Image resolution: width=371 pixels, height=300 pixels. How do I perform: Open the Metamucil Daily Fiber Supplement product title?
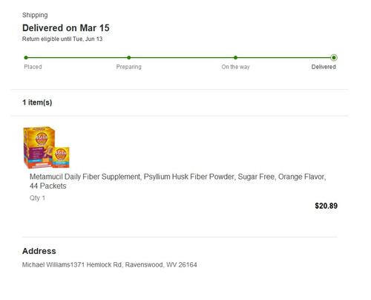[178, 181]
